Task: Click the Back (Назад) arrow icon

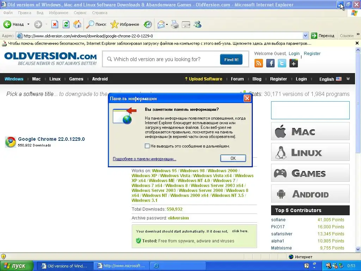Action: point(7,24)
